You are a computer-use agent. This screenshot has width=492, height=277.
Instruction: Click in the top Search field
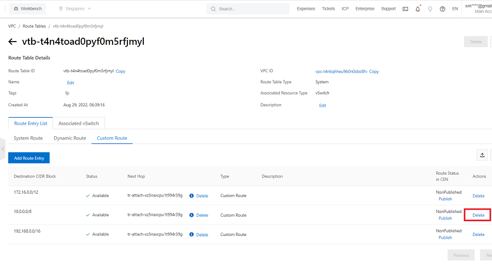point(251,9)
